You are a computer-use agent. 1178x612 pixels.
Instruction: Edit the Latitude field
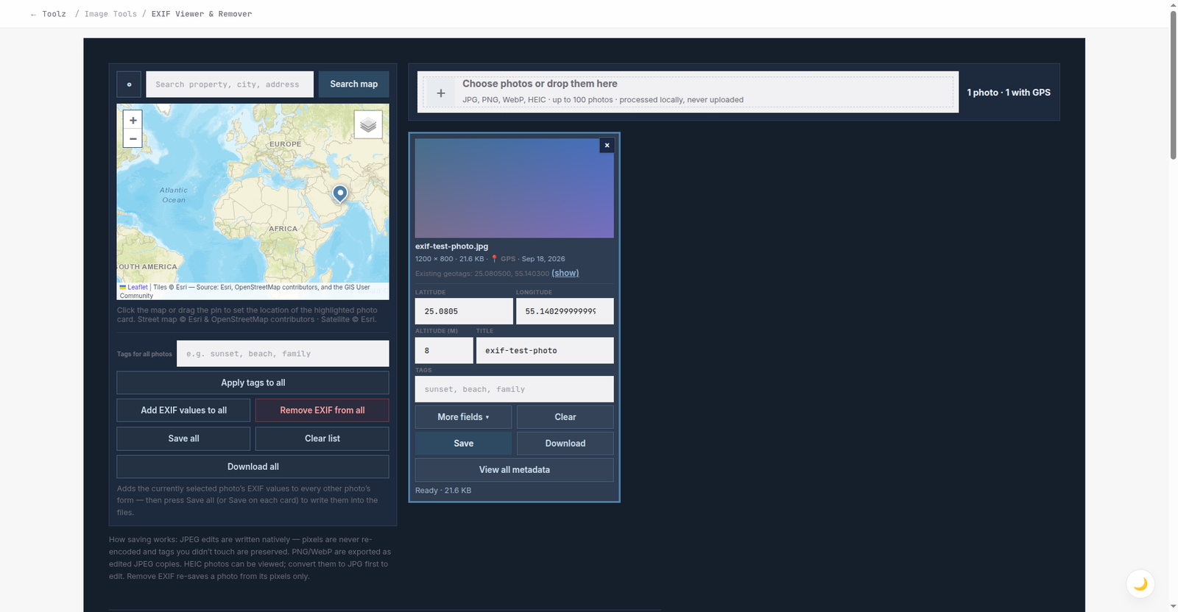464,311
